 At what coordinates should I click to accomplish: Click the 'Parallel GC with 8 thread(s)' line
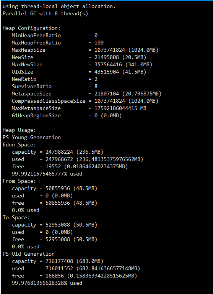click(x=45, y=14)
